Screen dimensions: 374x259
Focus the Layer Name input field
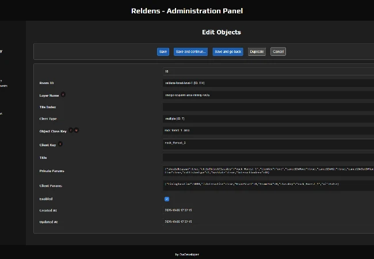click(x=268, y=95)
